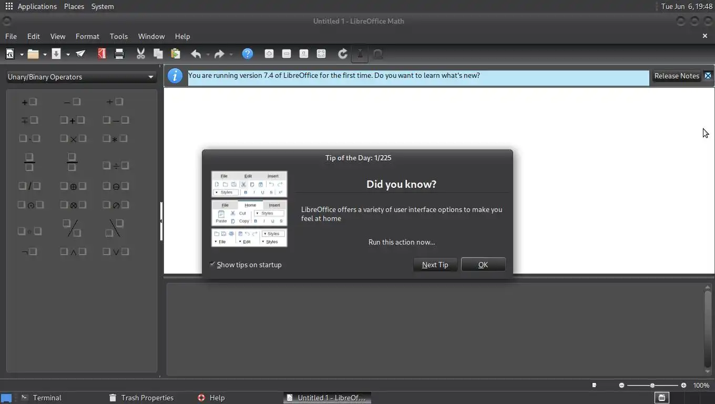715x404 pixels.
Task: Open the Edit menu
Action: pyautogui.click(x=34, y=36)
